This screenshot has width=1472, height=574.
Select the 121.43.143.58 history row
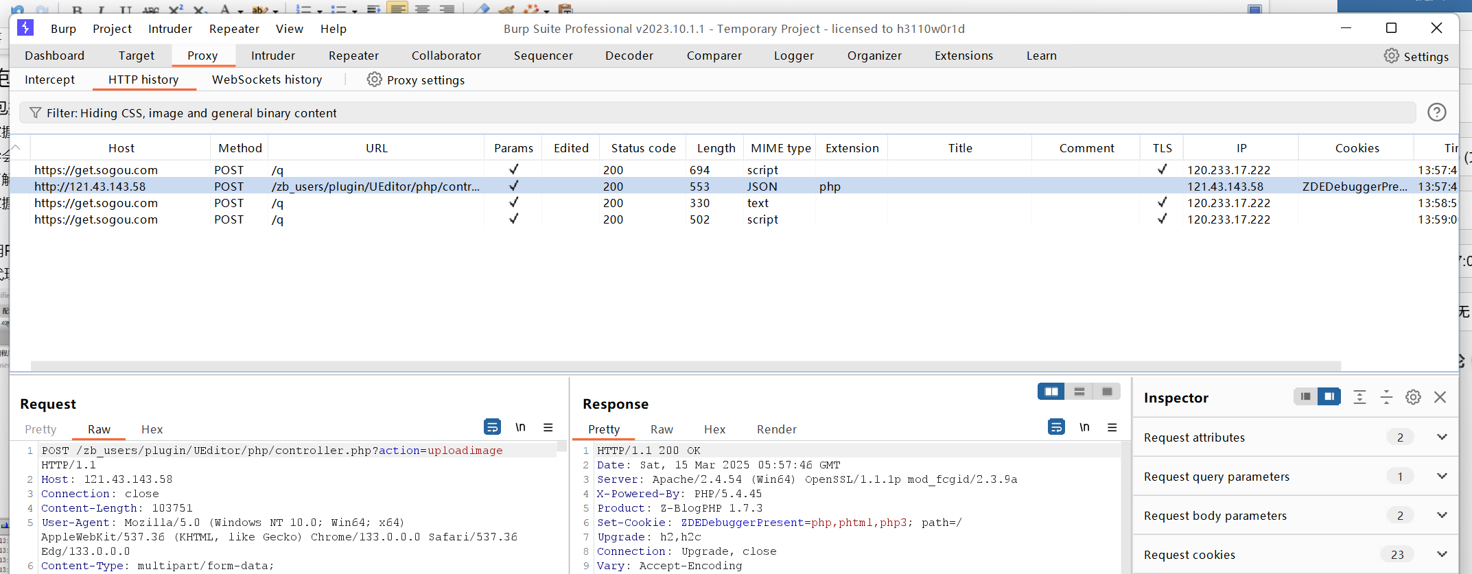(734, 186)
